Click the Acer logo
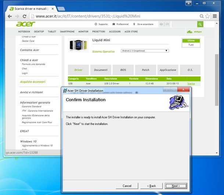 (x=26, y=24)
